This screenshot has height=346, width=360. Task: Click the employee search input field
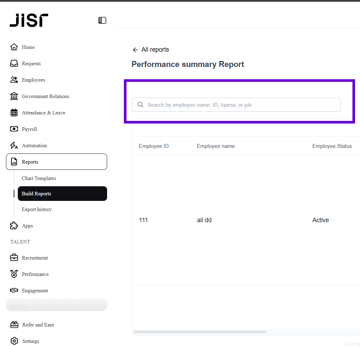(241, 105)
